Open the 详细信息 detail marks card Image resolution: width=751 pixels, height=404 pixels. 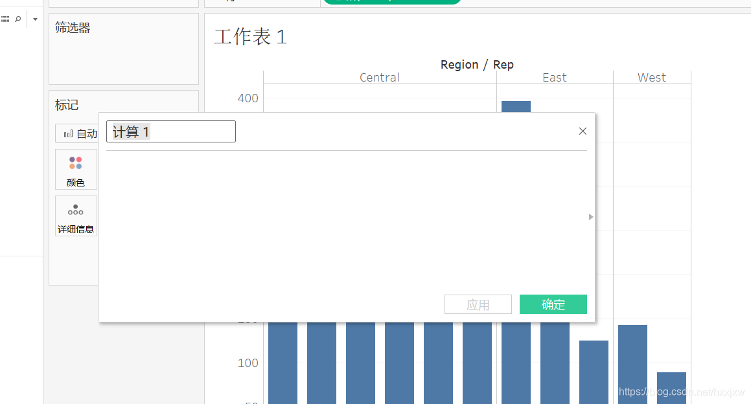76,216
